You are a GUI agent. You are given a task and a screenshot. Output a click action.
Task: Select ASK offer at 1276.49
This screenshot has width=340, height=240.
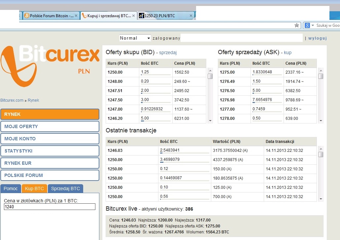point(267,82)
